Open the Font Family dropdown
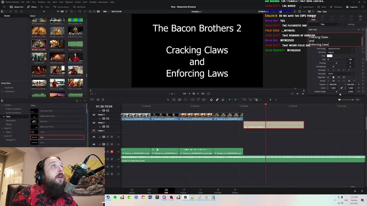The height and width of the screenshot is (206, 367). pos(340,49)
